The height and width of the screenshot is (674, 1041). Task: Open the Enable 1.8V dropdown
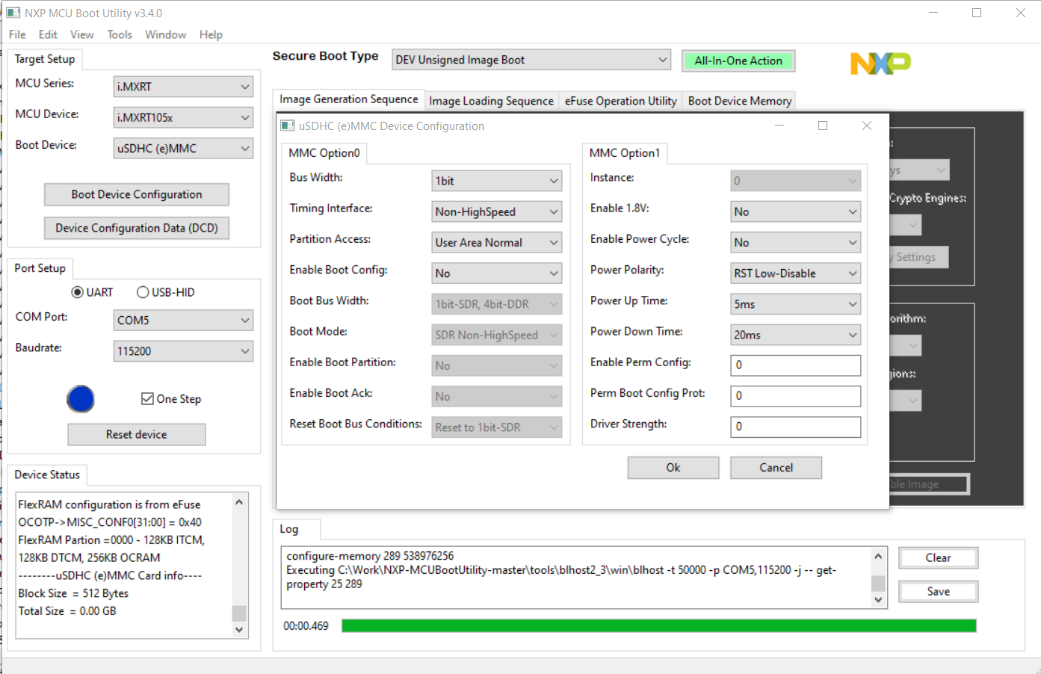coord(795,211)
